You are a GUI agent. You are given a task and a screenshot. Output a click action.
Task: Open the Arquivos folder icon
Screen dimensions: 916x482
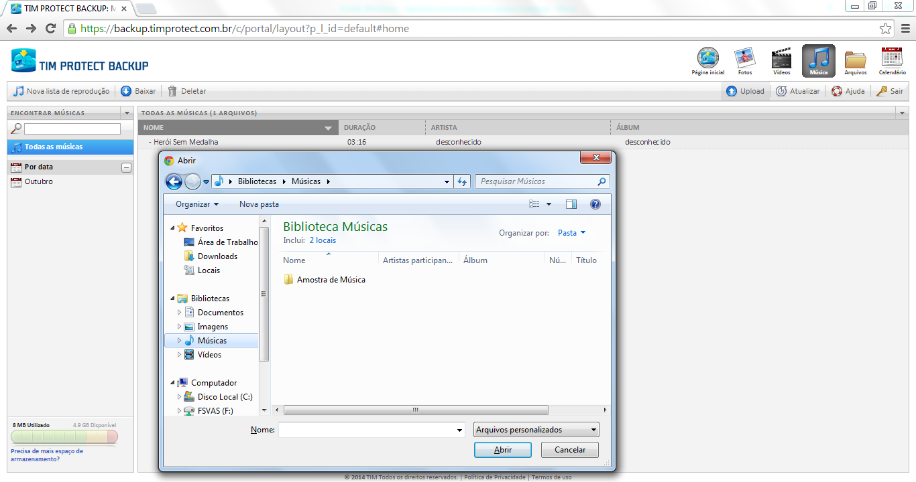[x=855, y=61]
